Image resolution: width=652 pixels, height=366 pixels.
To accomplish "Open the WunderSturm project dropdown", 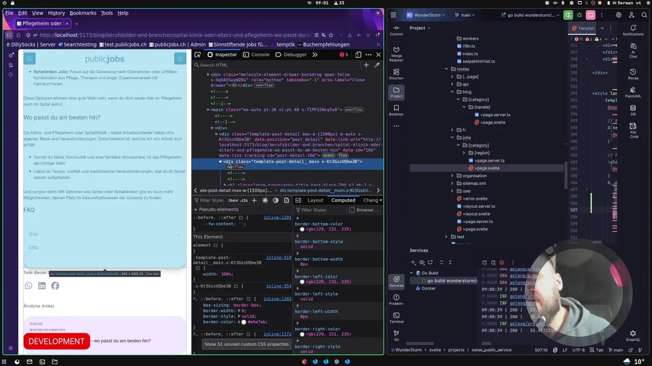I will coord(426,15).
